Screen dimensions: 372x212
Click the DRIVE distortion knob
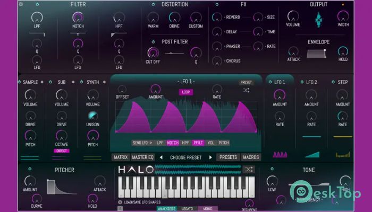click(x=174, y=17)
